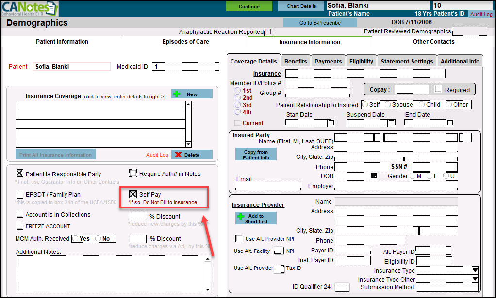The width and height of the screenshot is (496, 298).
Task: Check the FREEZE ACCOUNT box
Action: (x=19, y=226)
